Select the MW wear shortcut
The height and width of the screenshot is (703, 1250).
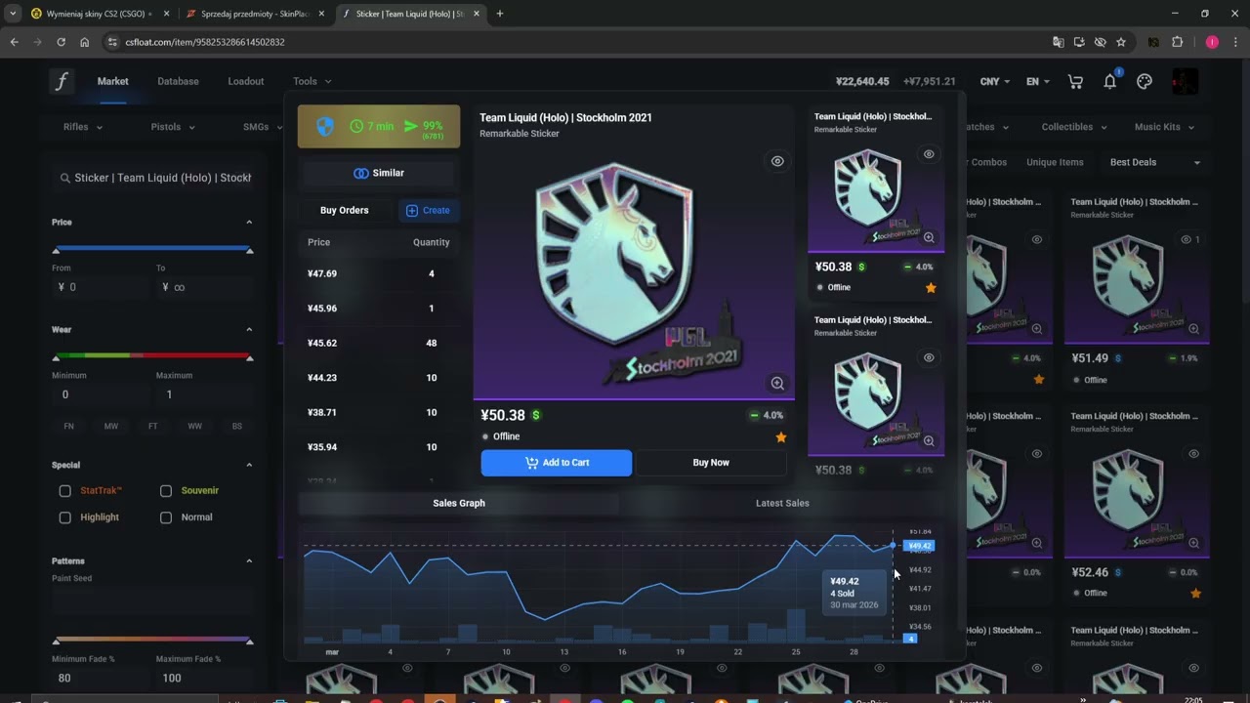coord(110,427)
